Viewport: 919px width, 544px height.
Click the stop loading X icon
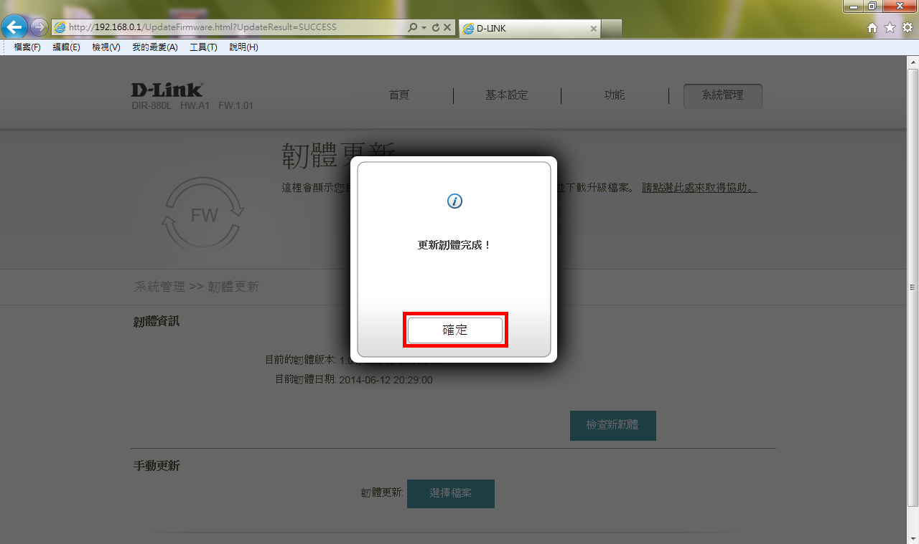click(x=447, y=27)
